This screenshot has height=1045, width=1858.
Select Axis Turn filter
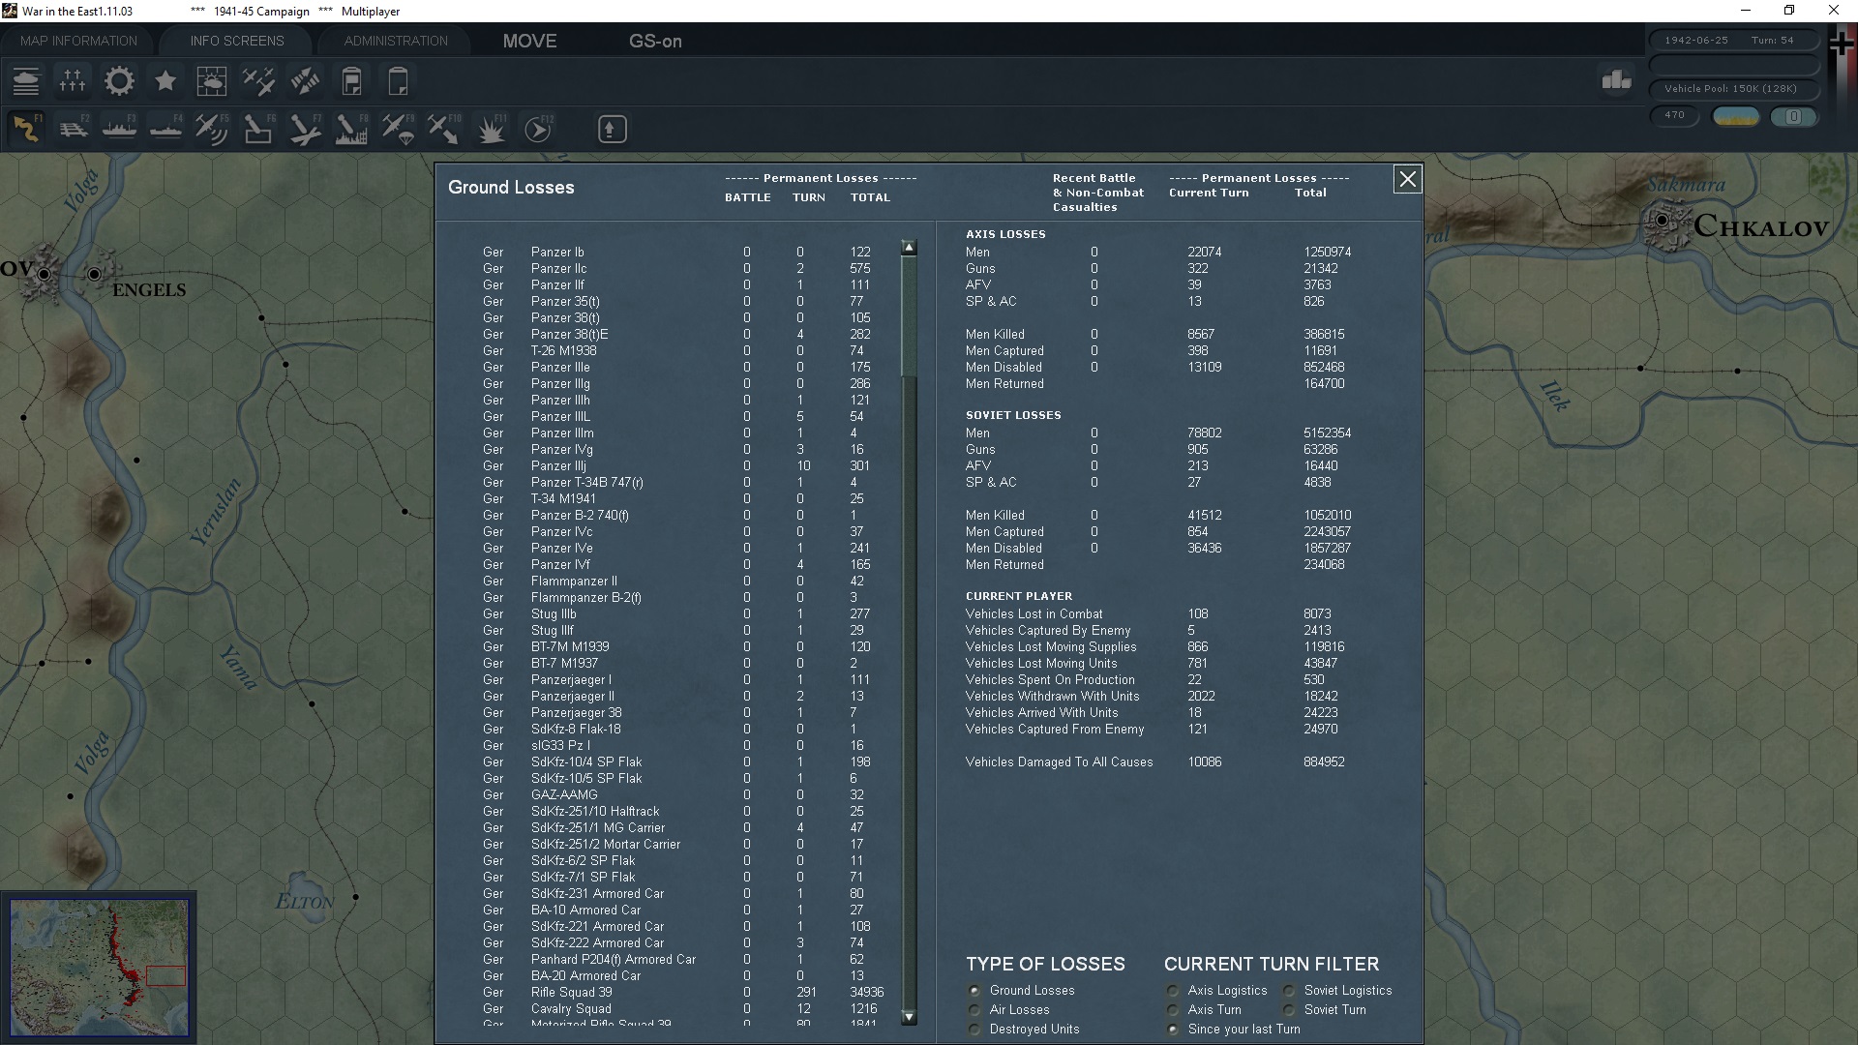1173,1010
